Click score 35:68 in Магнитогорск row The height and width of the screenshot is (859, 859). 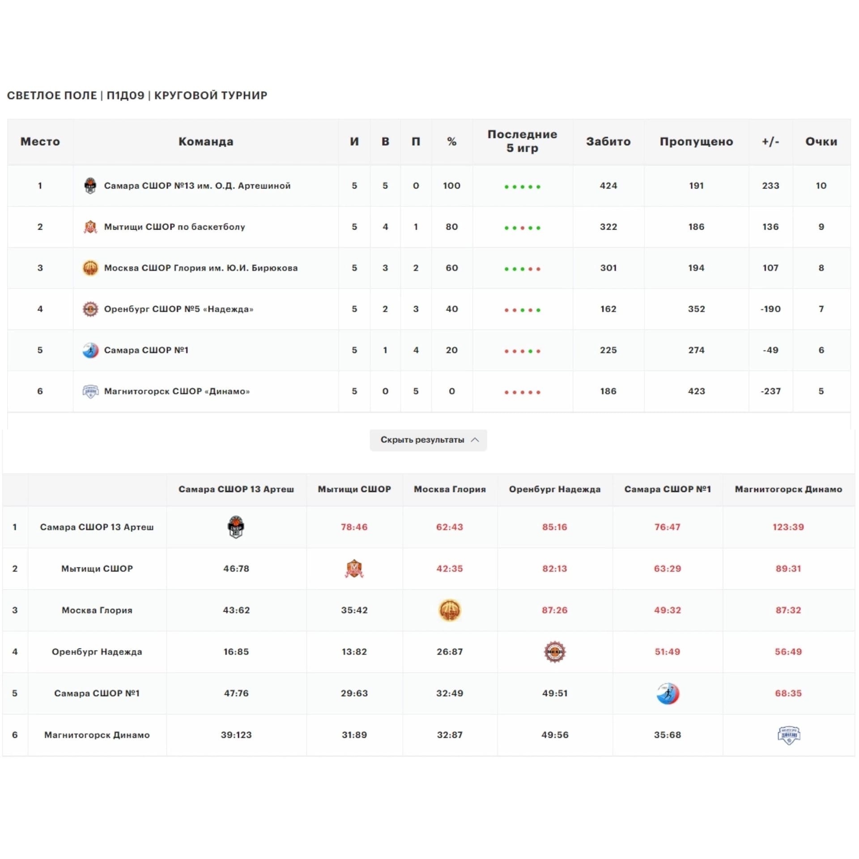tap(668, 736)
